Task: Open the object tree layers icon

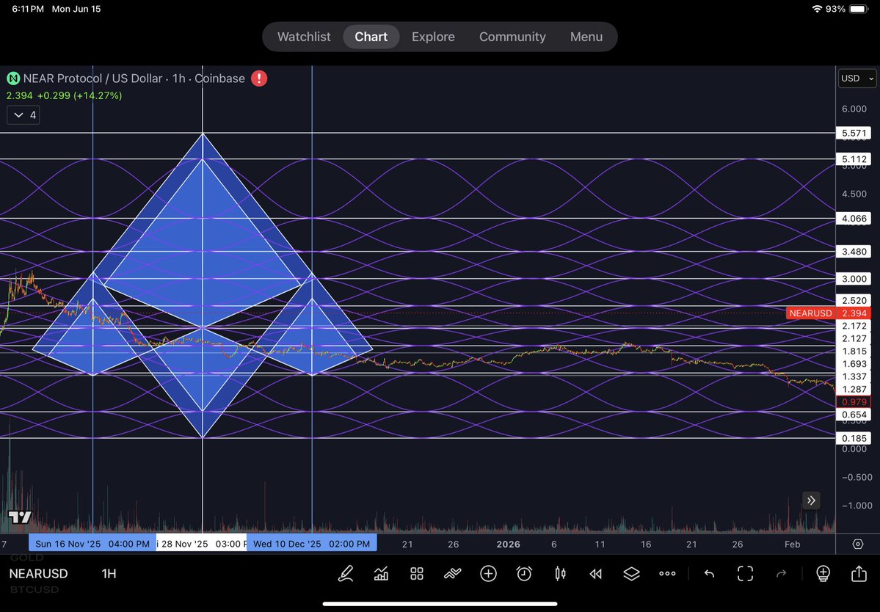Action: [x=631, y=573]
